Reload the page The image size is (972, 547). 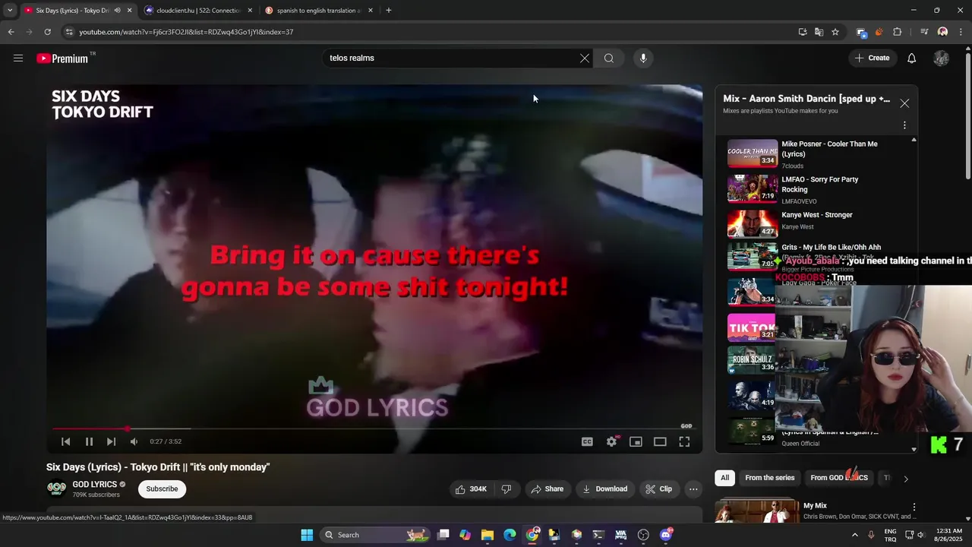click(x=47, y=32)
